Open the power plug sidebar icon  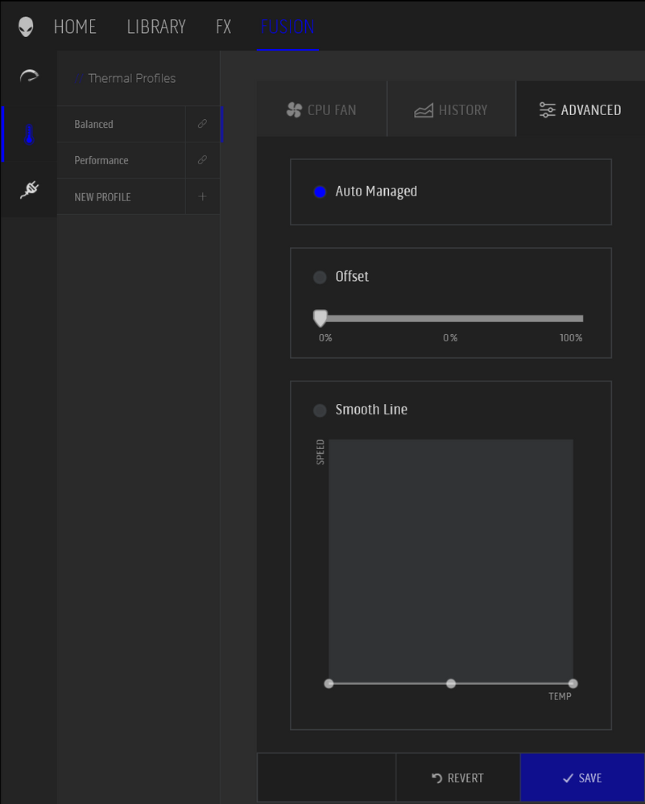29,190
